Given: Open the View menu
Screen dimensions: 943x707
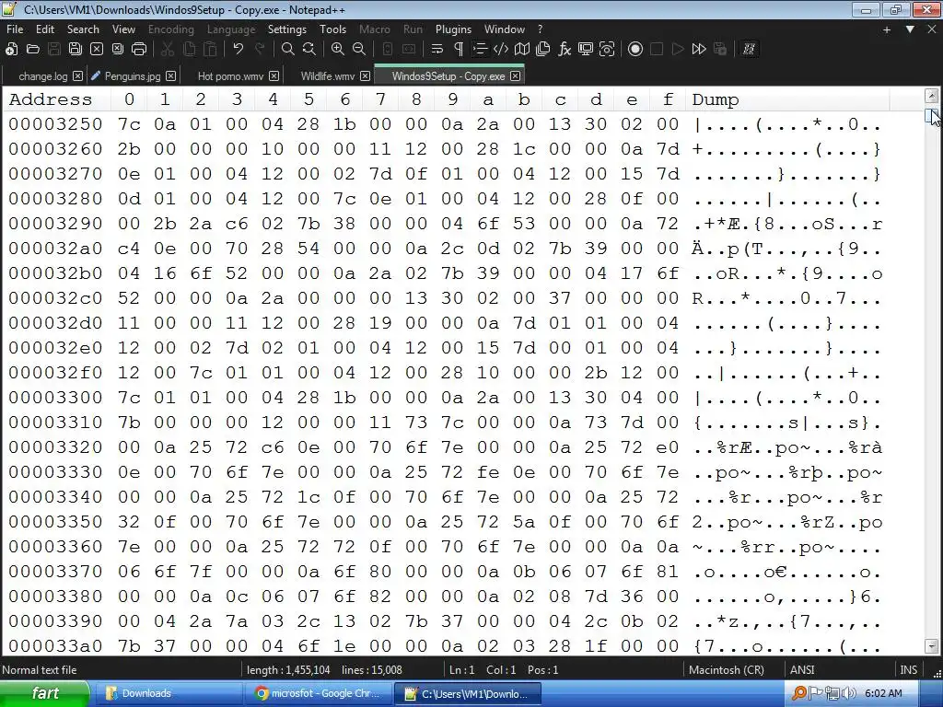Looking at the screenshot, I should click(123, 29).
